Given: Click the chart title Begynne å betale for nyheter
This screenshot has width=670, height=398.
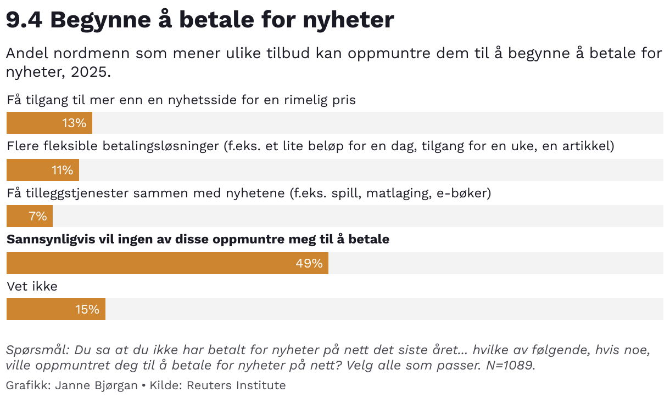Looking at the screenshot, I should [200, 20].
